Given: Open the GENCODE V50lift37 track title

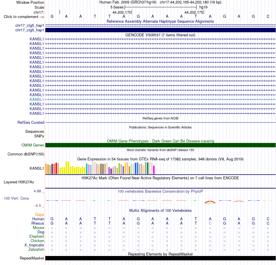Looking at the screenshot, I should (x=160, y=35).
